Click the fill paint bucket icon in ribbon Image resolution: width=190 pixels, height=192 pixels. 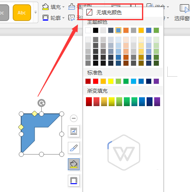pos(45,7)
